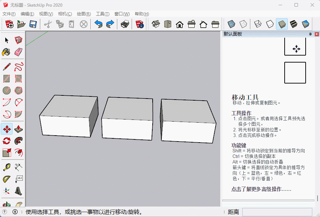320x217 pixels.
Task: Activate the Rotate tool
Action: pyautogui.click(x=6, y=141)
